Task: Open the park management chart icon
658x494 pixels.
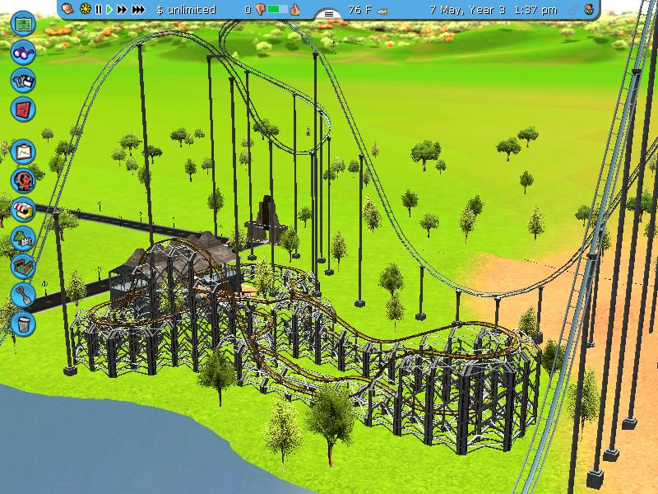Action: (23, 152)
